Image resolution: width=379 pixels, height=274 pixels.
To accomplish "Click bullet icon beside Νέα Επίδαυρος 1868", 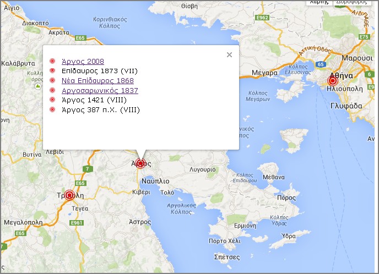I will point(52,80).
